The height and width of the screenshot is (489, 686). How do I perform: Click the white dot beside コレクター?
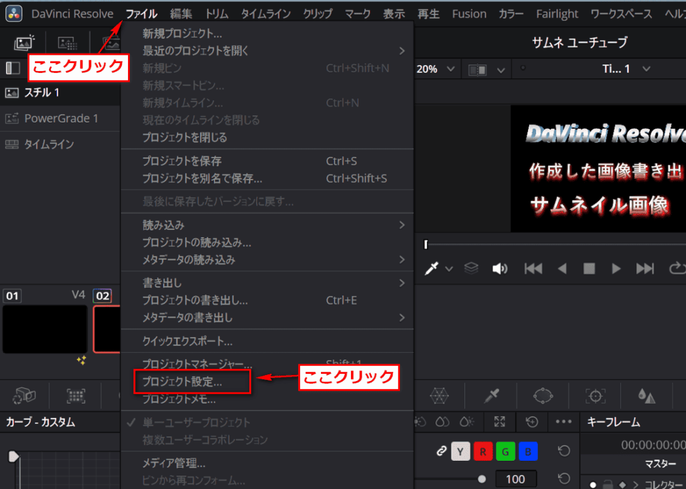(x=593, y=484)
